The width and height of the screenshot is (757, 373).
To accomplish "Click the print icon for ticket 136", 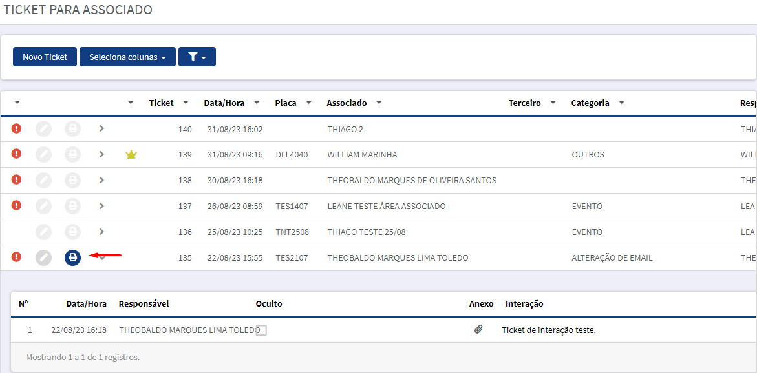I will pos(73,232).
